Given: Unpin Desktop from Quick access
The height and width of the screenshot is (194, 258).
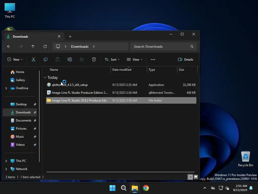Looking at the screenshot, I should (35, 104).
